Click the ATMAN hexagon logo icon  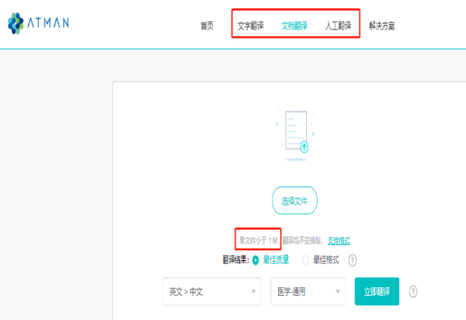[x=16, y=24]
